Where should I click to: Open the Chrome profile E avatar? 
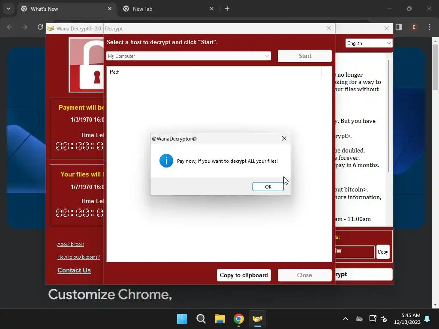click(414, 27)
